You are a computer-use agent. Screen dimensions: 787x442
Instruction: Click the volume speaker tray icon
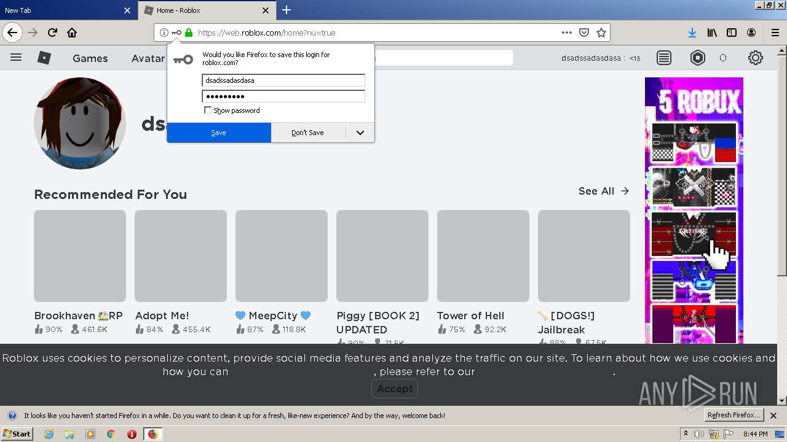(x=699, y=434)
